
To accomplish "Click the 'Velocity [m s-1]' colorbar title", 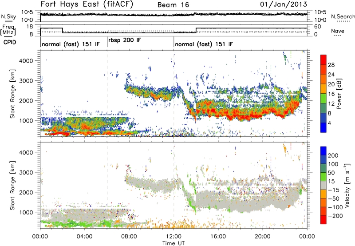I will (x=347, y=185).
